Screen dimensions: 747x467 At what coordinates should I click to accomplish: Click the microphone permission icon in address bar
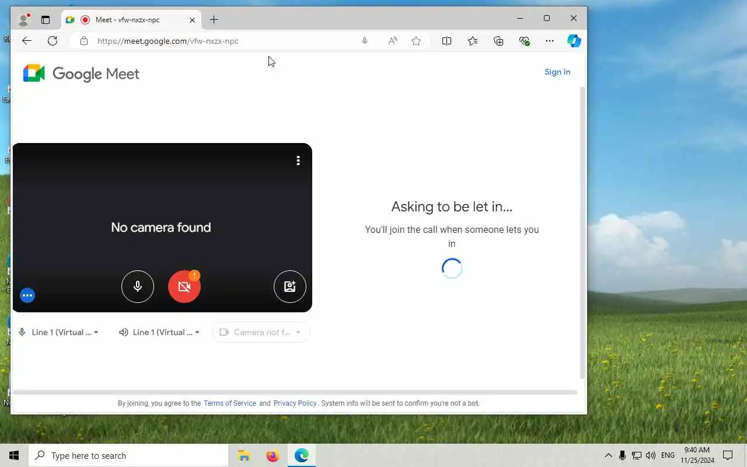click(365, 41)
